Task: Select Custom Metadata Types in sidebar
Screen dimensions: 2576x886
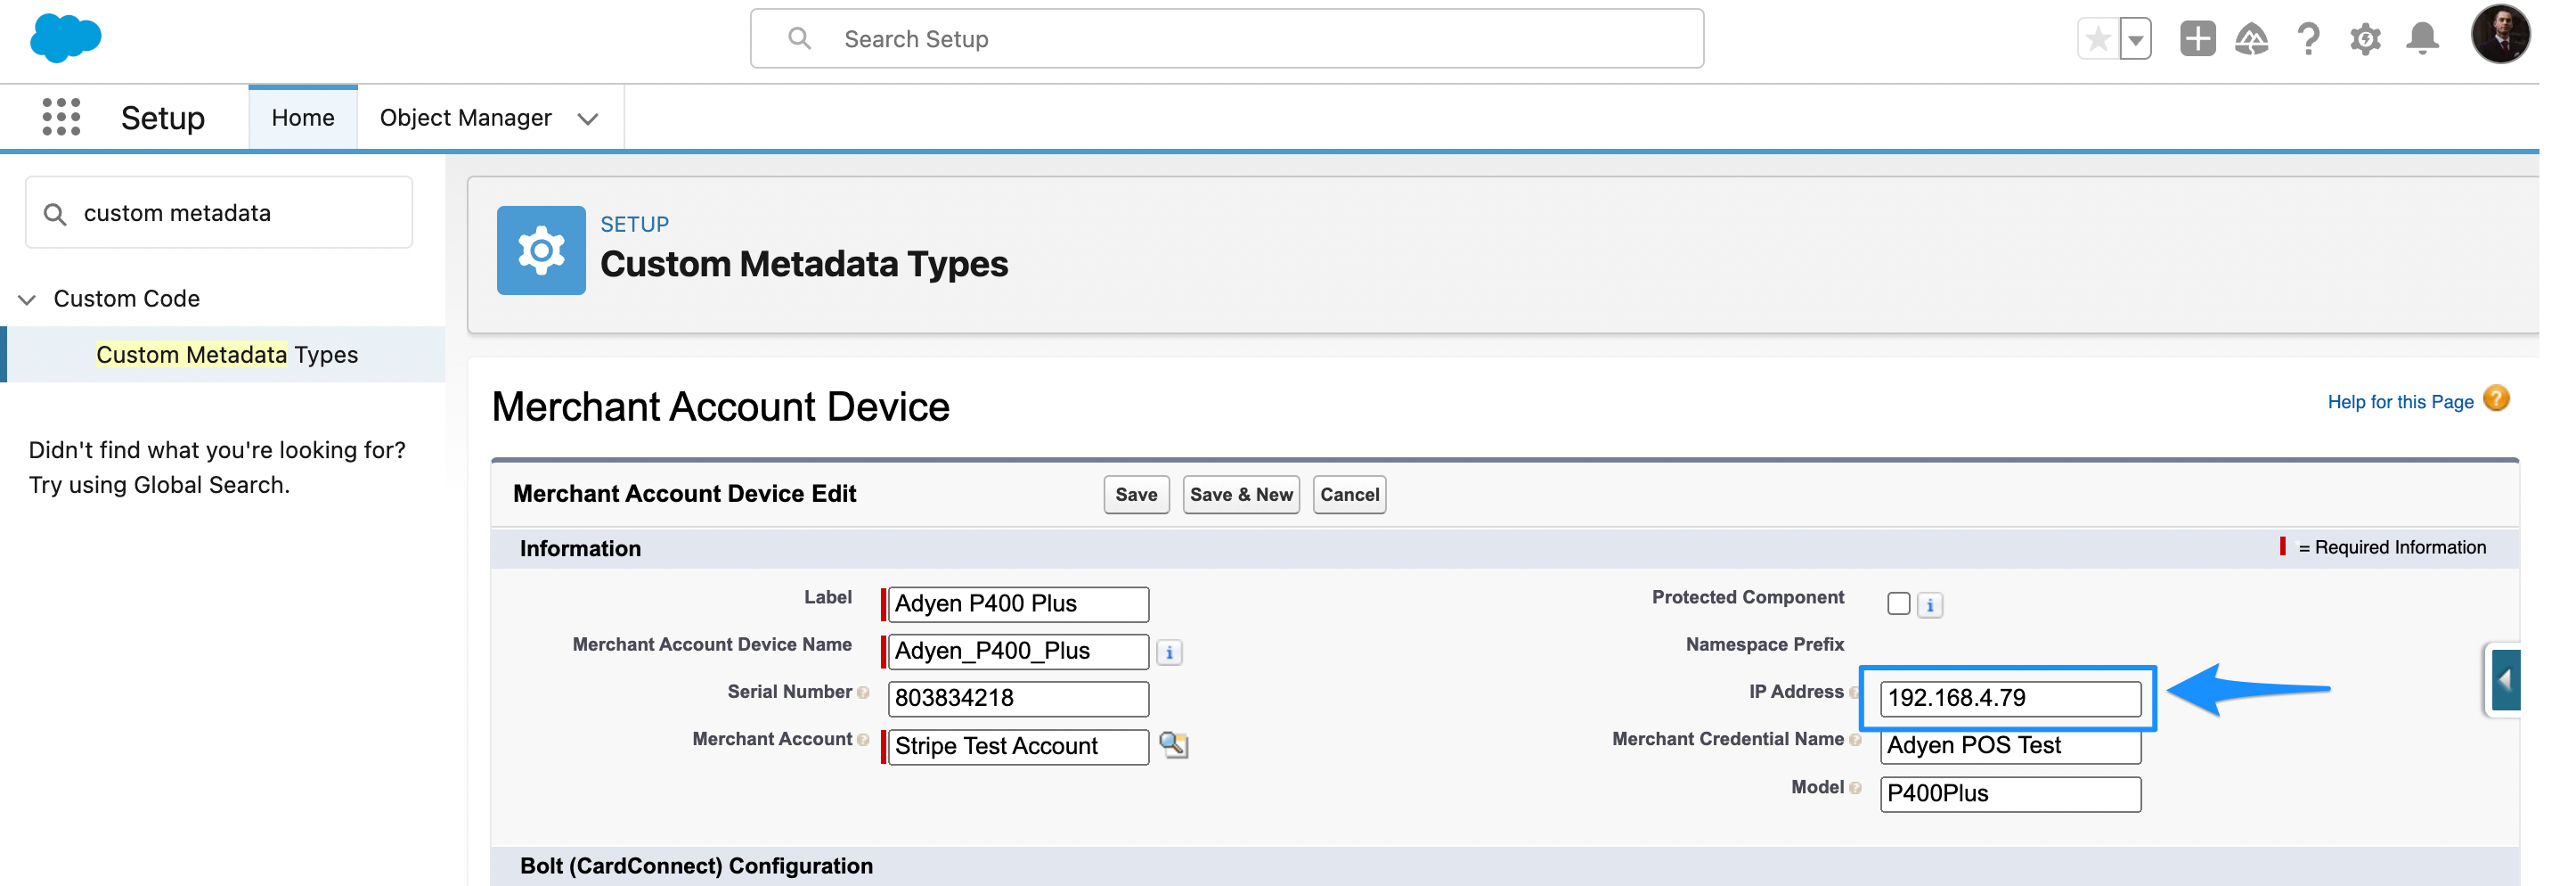Action: click(227, 355)
